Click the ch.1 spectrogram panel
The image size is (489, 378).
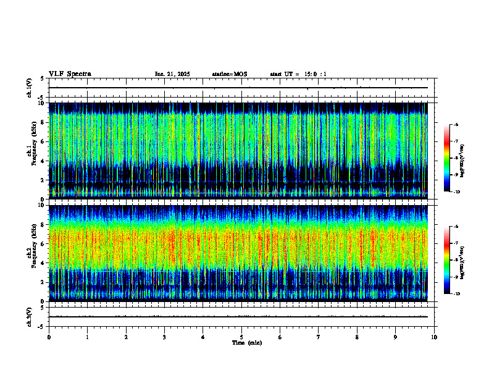[238, 151]
